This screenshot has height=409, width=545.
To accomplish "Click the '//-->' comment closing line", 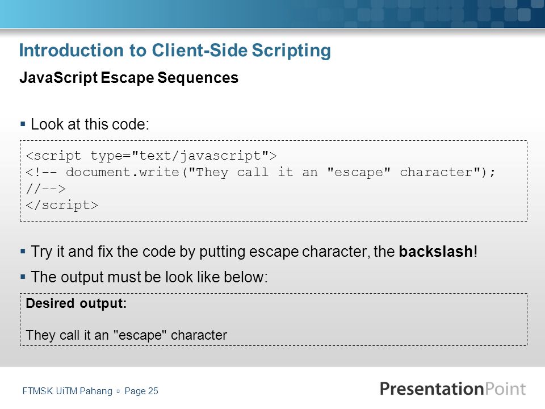I will (45, 189).
